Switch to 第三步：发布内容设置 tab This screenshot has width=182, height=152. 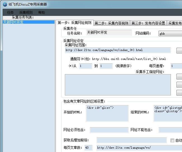[x=148, y=23]
